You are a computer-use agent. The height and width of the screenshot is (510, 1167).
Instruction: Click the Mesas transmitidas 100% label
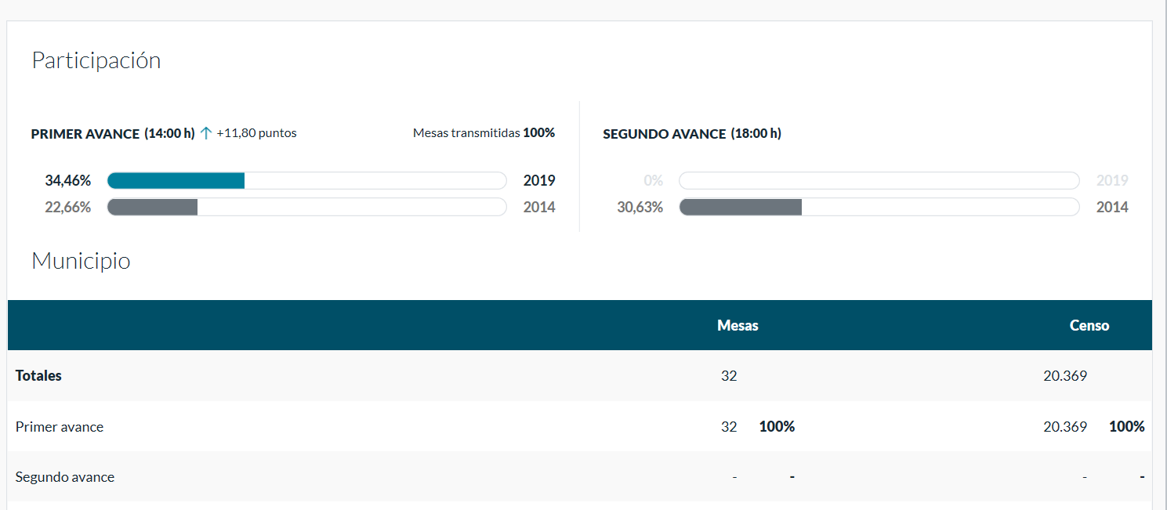pyautogui.click(x=484, y=133)
